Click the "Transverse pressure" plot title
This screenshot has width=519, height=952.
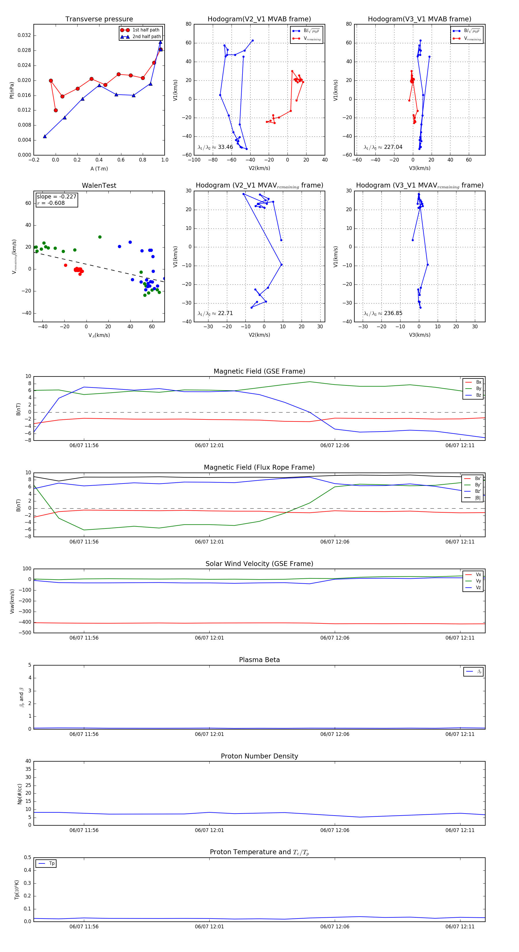pyautogui.click(x=99, y=19)
